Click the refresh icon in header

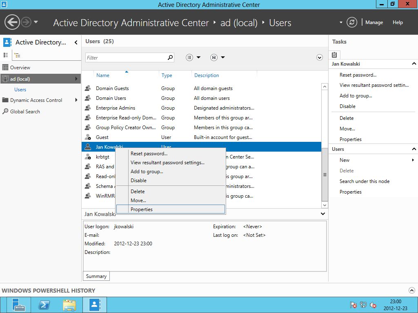351,22
